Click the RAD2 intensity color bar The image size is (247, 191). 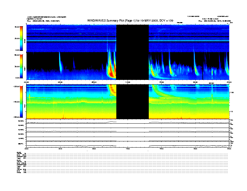[x=21, y=39]
